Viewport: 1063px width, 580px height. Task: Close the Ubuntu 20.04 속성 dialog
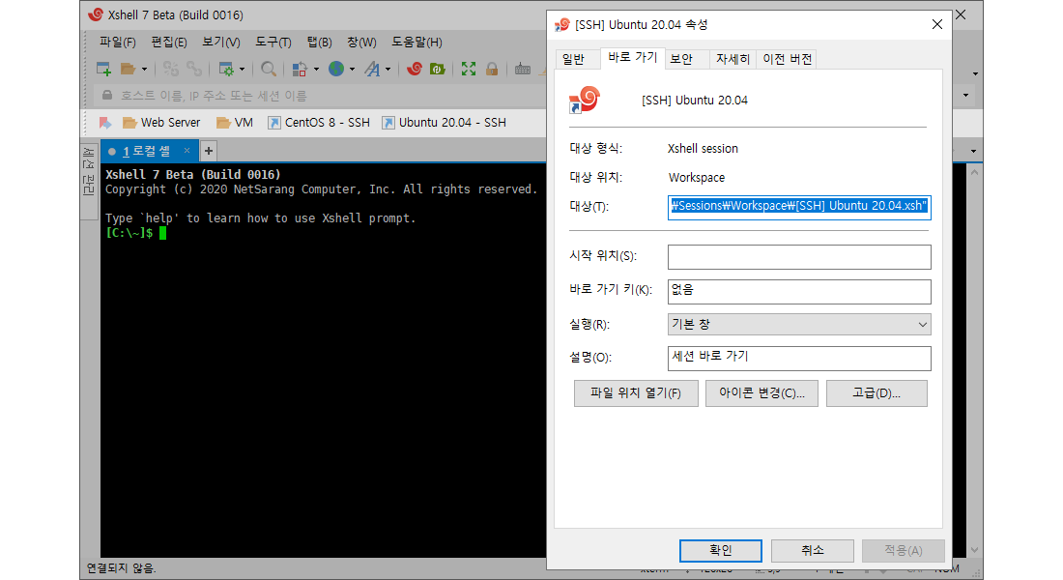(x=937, y=24)
